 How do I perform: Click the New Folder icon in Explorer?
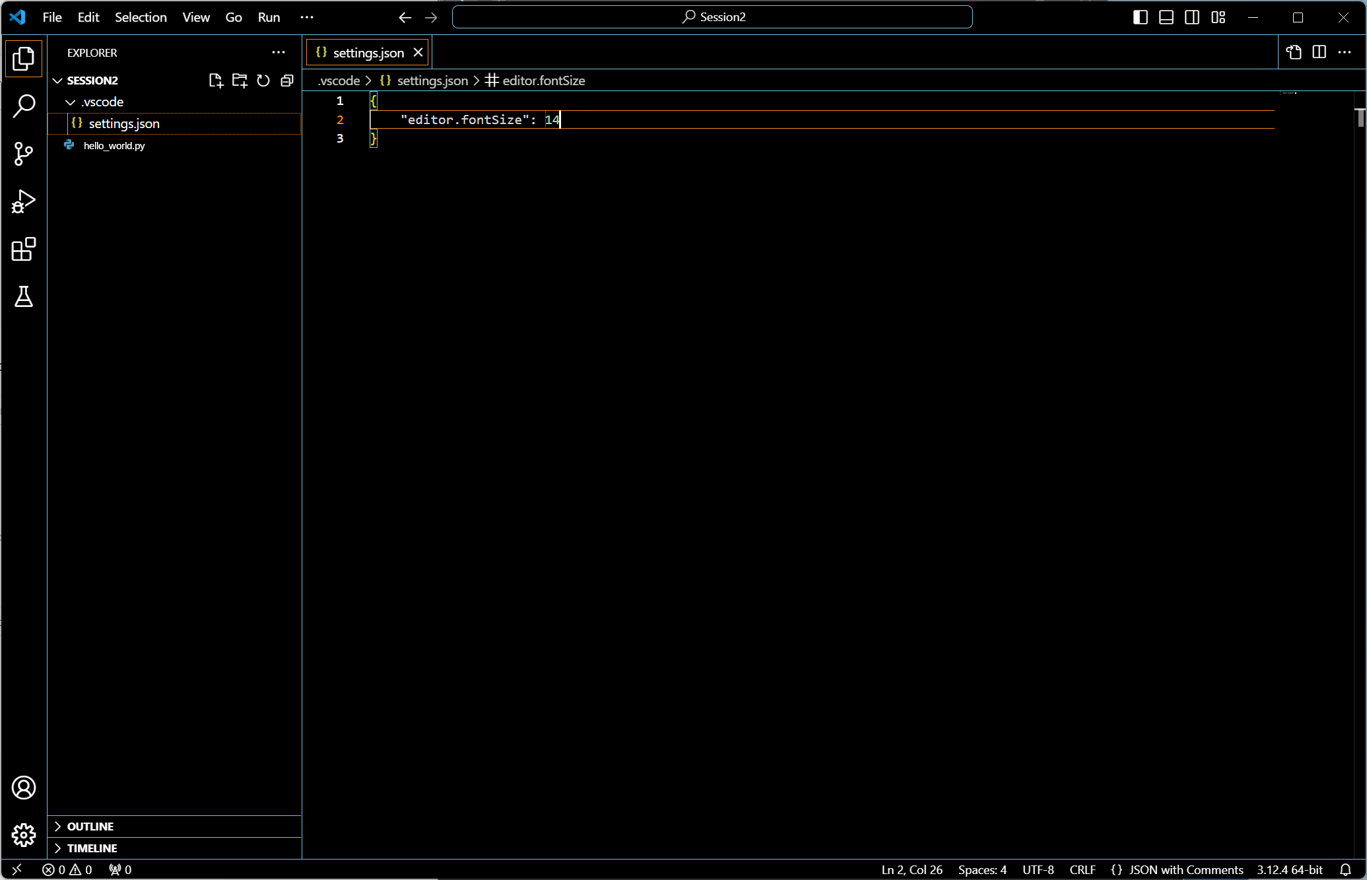[x=240, y=81]
